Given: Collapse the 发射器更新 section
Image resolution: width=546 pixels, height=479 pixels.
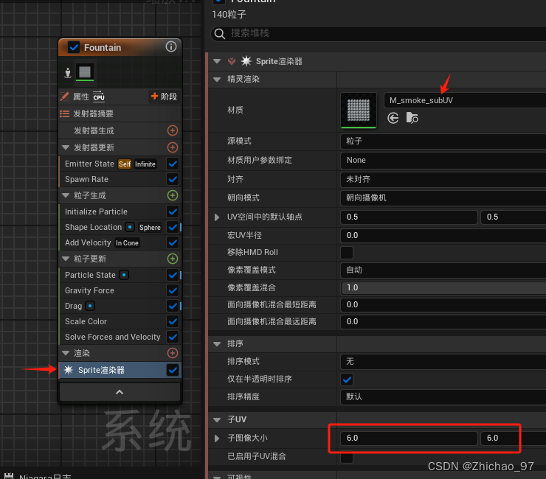Looking at the screenshot, I should click(x=66, y=147).
